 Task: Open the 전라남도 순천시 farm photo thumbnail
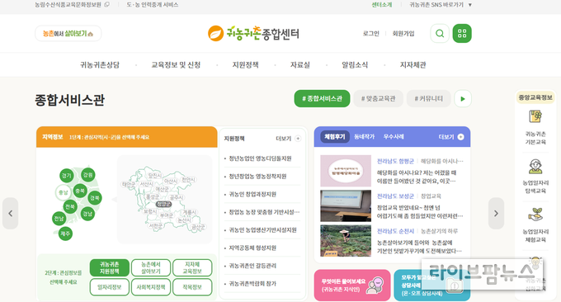[346, 241]
